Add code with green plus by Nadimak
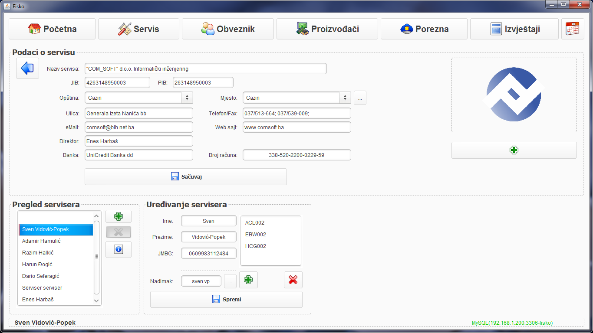Screen dimensions: 593x333 click(x=248, y=280)
